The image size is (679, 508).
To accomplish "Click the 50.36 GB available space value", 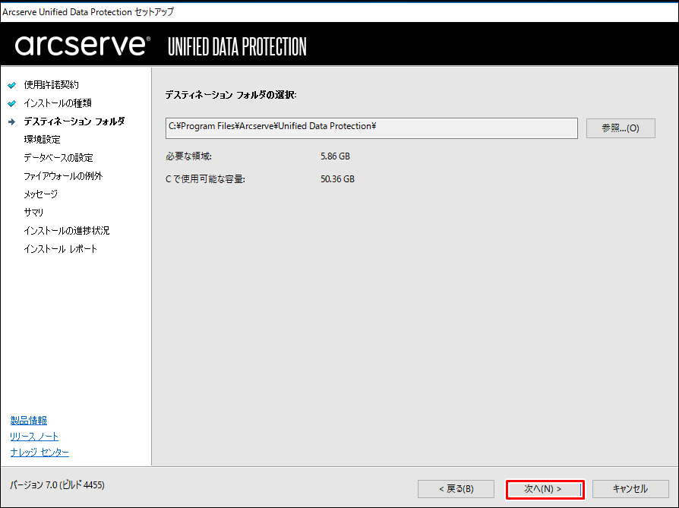I will [337, 179].
